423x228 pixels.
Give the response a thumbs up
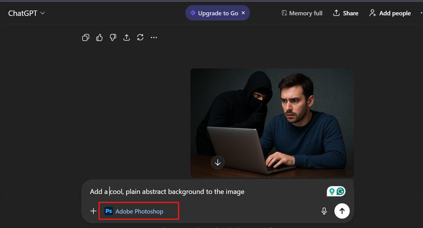click(x=99, y=37)
